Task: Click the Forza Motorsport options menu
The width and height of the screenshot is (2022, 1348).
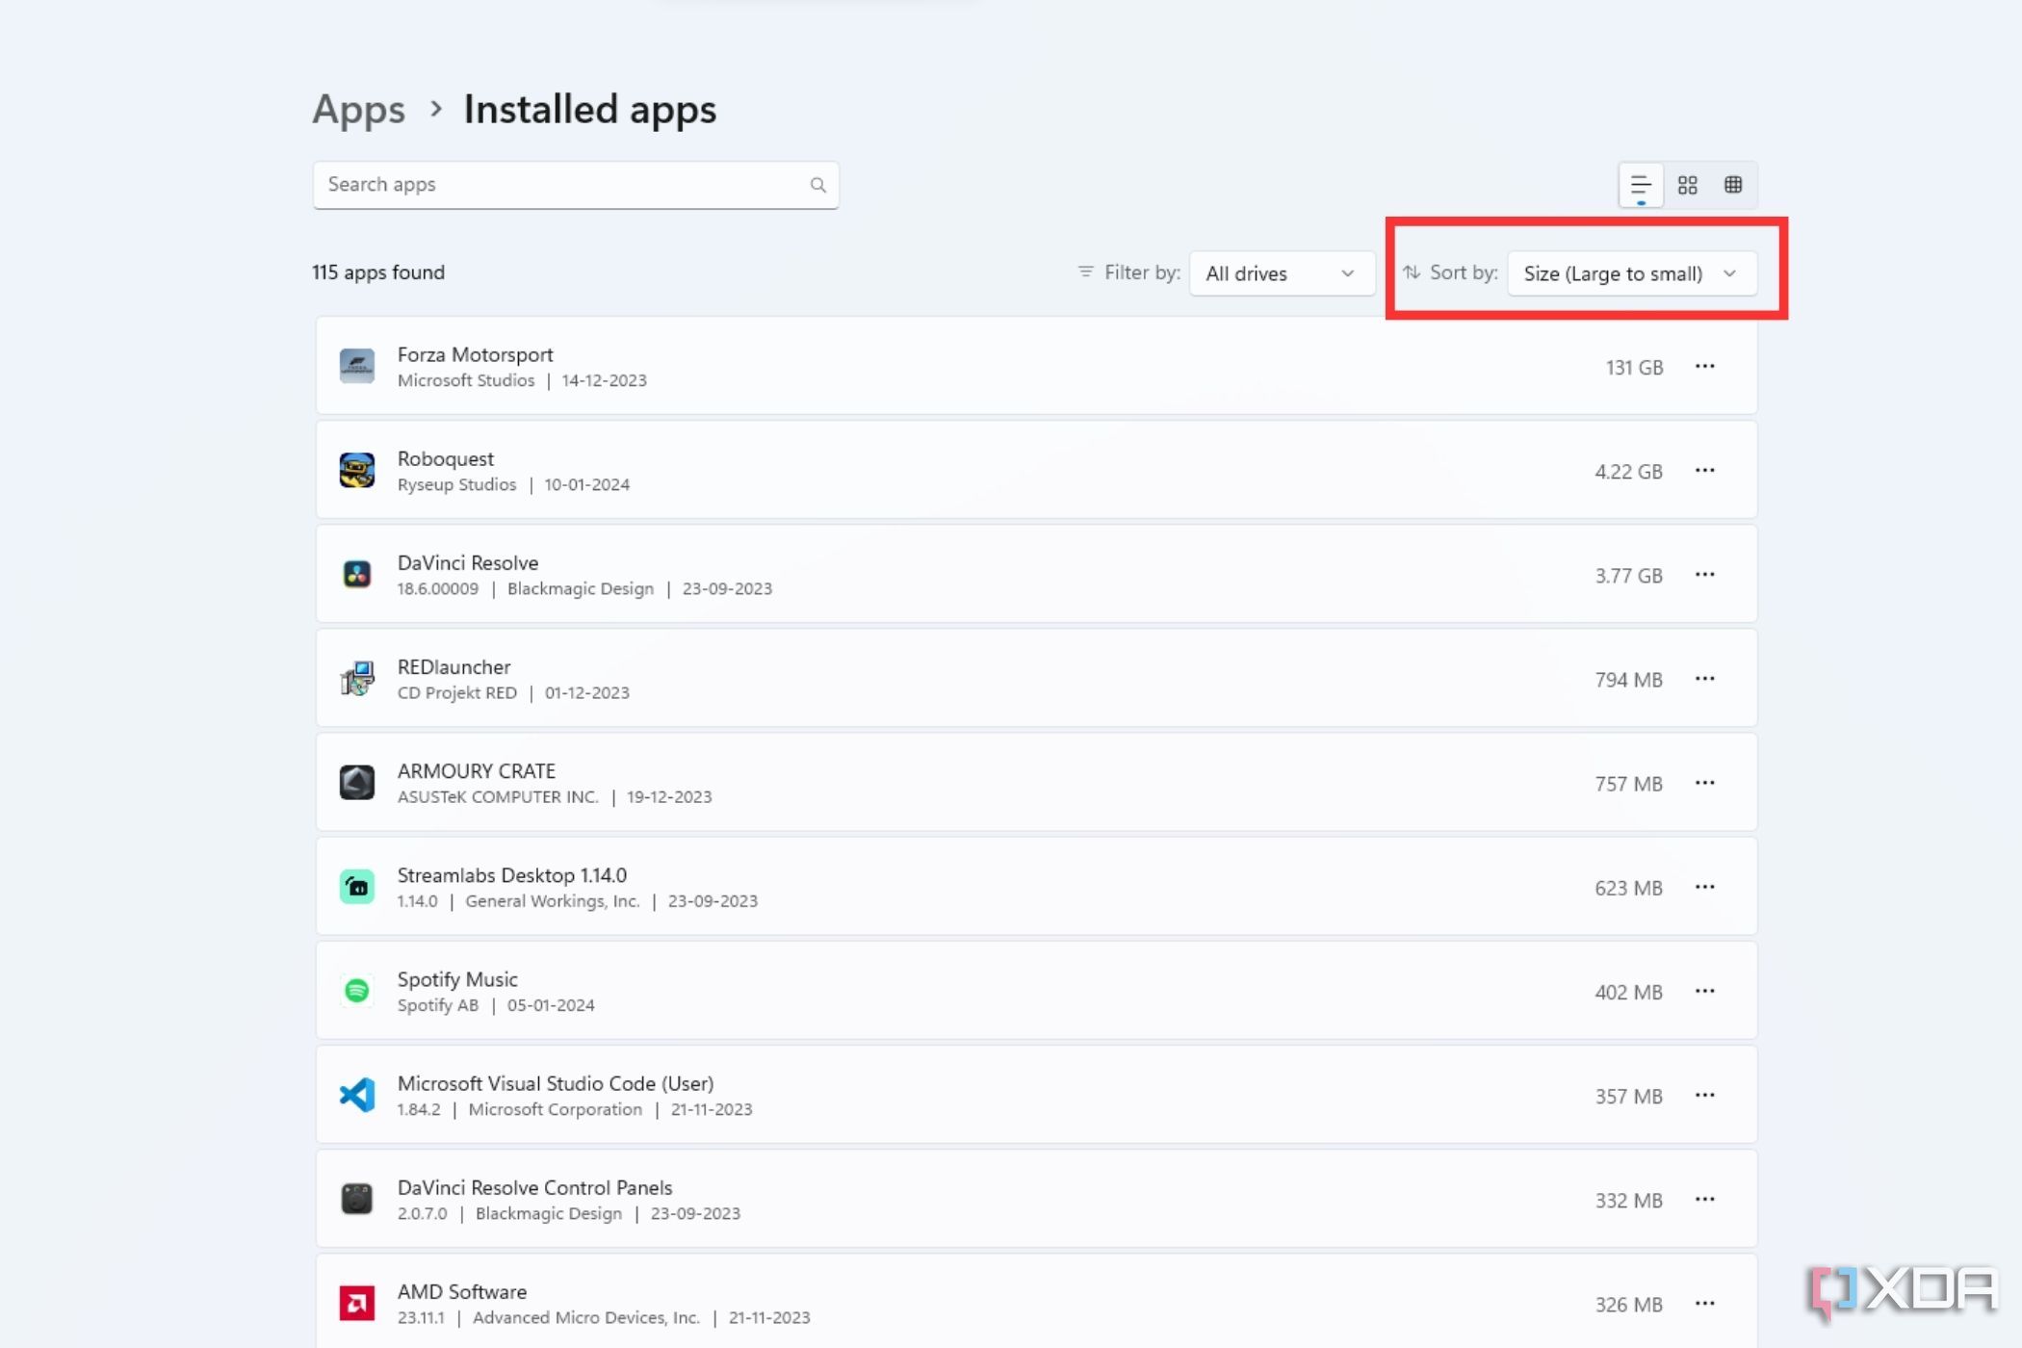Action: [1704, 366]
